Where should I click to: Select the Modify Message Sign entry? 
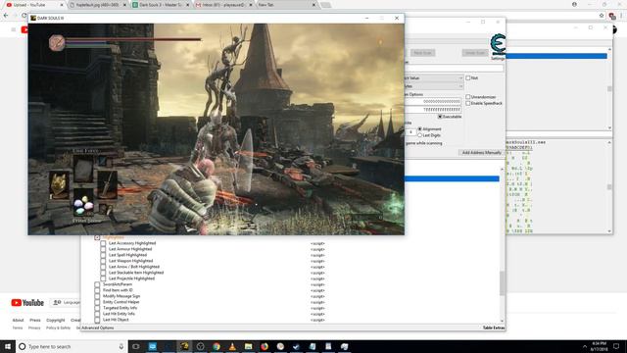tap(121, 296)
